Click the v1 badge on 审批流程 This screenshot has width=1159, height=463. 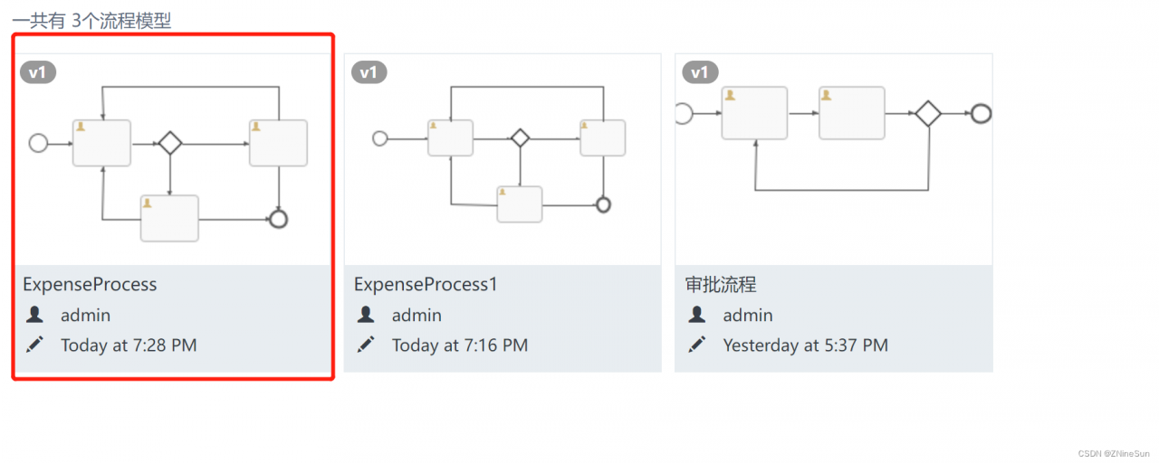click(x=700, y=72)
